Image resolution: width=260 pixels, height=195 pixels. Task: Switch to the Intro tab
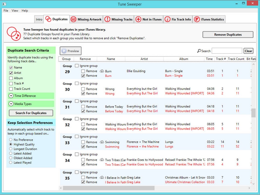point(39,19)
